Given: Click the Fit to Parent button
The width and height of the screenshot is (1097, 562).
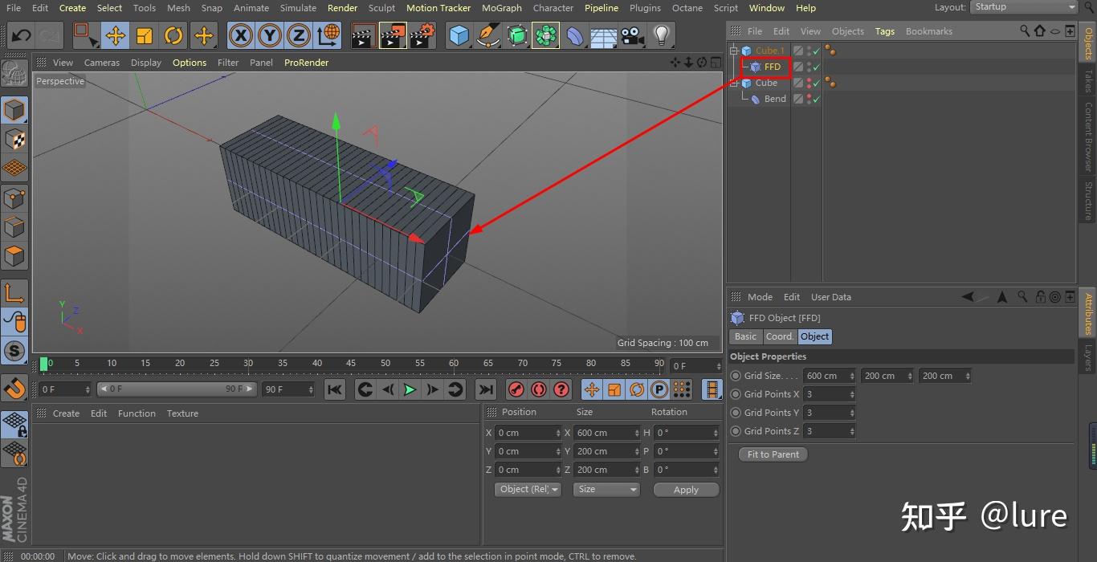Looking at the screenshot, I should point(773,454).
